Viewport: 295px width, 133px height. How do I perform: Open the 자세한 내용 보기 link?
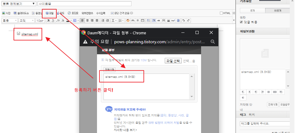coord(125,130)
